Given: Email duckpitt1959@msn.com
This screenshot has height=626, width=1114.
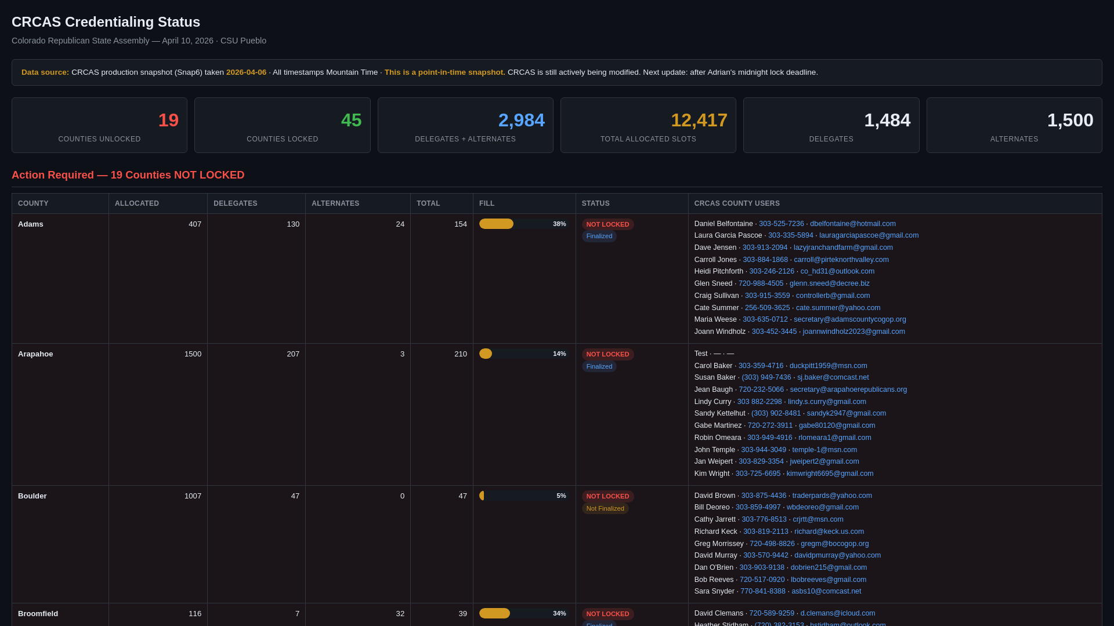Looking at the screenshot, I should [828, 366].
